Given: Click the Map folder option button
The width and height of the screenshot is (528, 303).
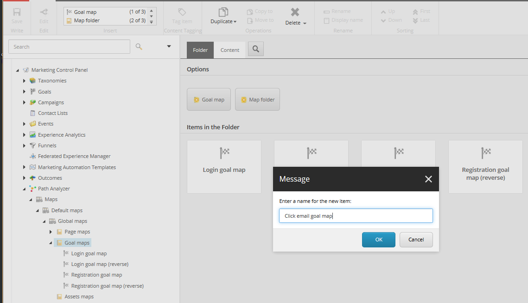Looking at the screenshot, I should click(258, 100).
